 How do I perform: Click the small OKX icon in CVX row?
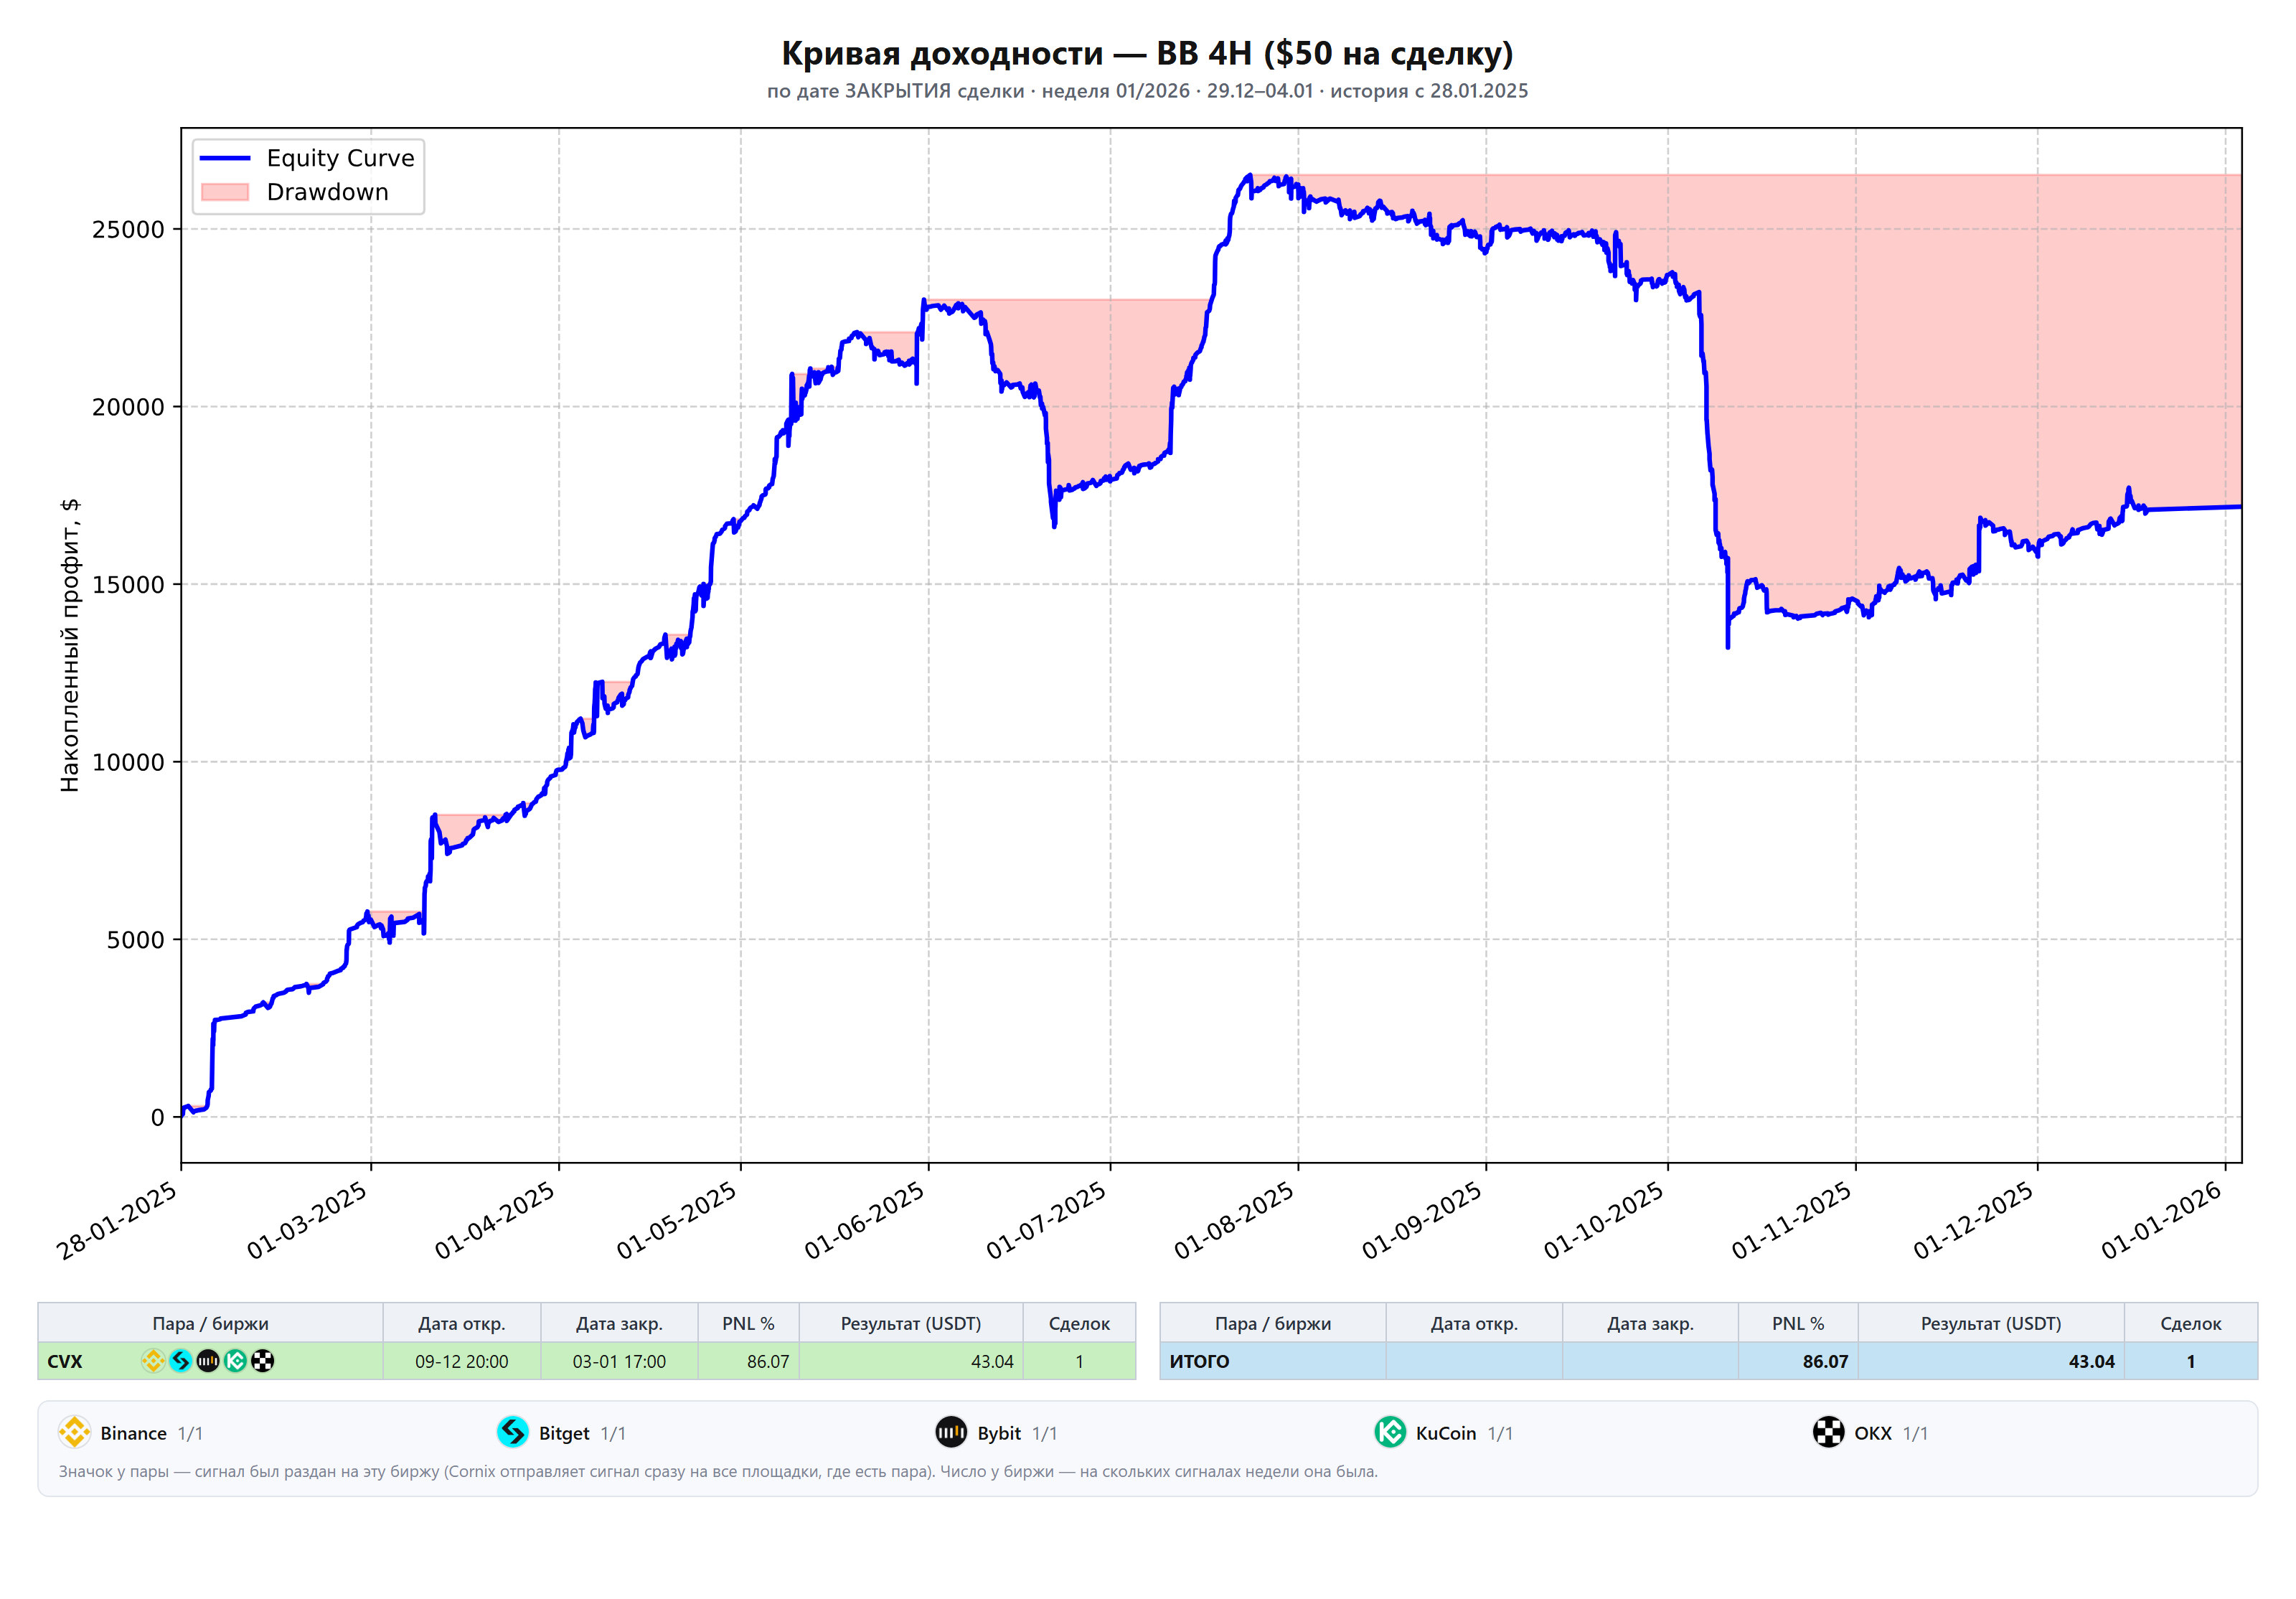coord(262,1361)
